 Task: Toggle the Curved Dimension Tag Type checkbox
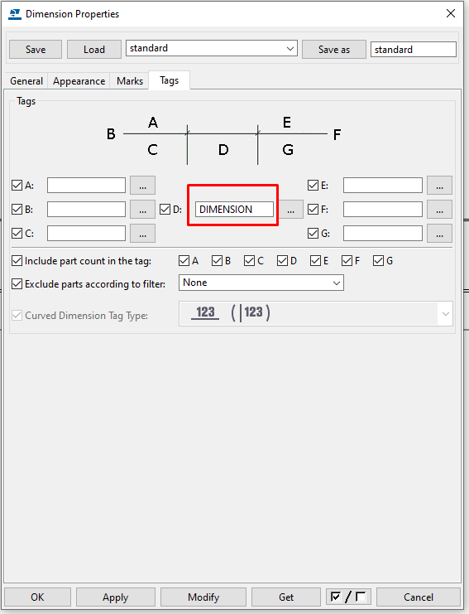click(x=17, y=315)
